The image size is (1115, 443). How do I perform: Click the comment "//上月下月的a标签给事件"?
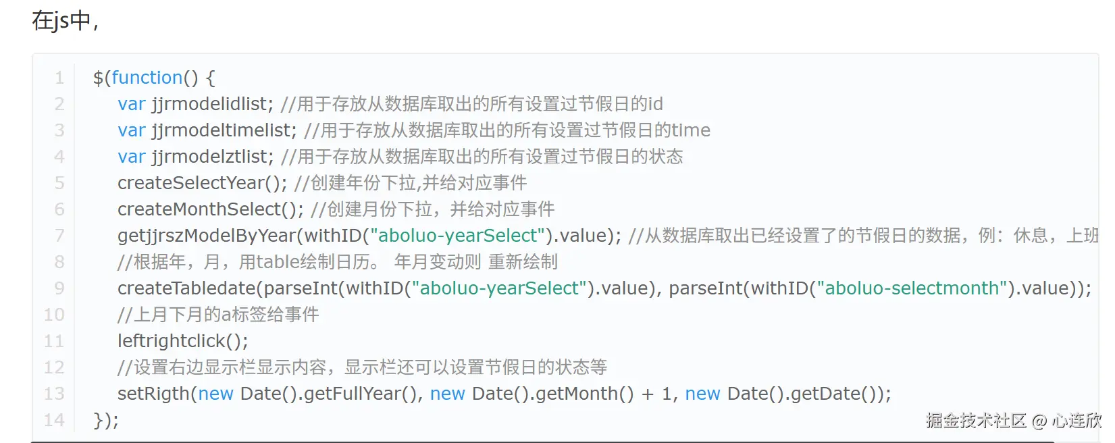pyautogui.click(x=218, y=315)
